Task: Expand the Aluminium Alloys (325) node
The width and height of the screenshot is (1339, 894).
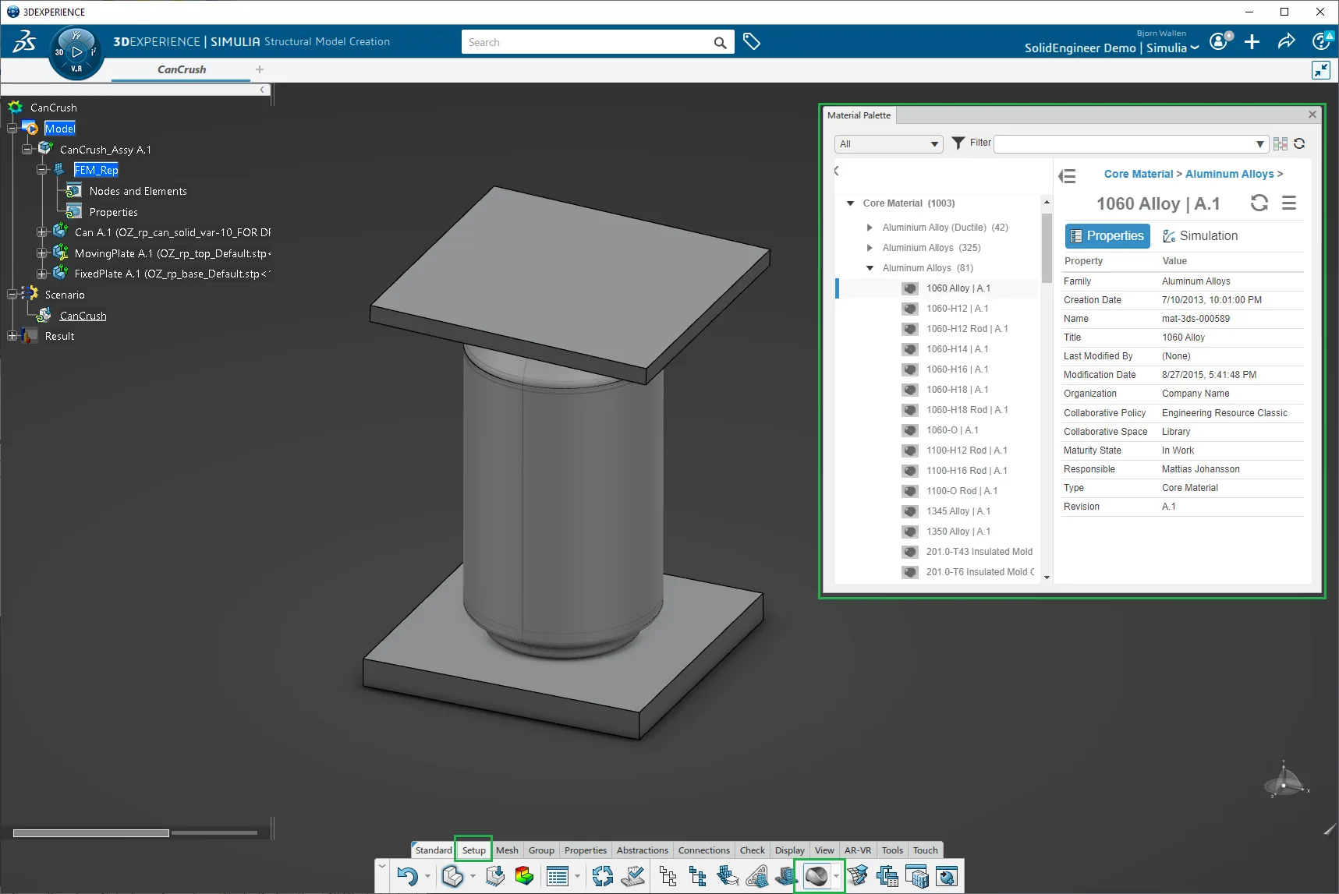Action: tap(870, 248)
